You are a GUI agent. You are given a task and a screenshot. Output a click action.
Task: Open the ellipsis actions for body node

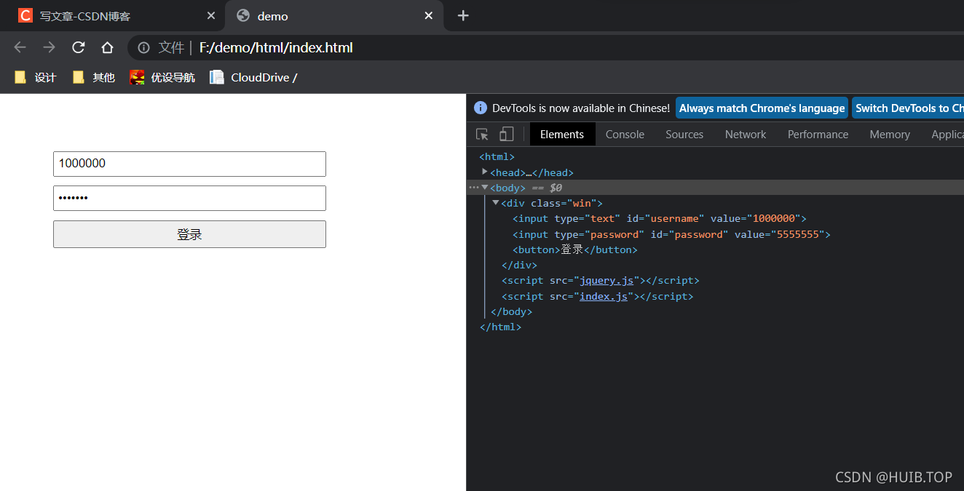tap(473, 188)
